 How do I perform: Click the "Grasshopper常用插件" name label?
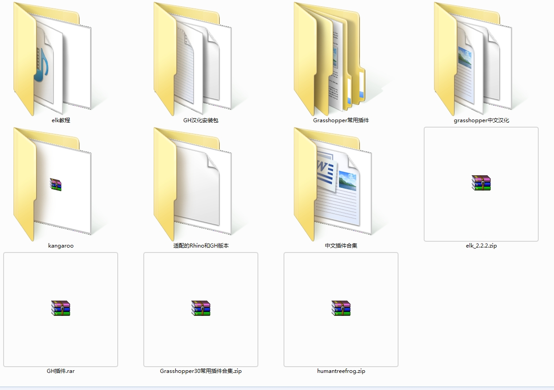point(341,120)
